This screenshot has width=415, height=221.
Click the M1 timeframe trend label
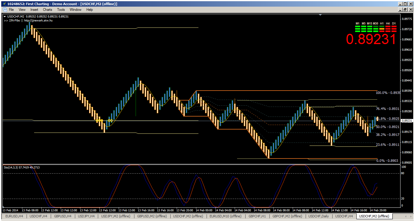(358, 24)
